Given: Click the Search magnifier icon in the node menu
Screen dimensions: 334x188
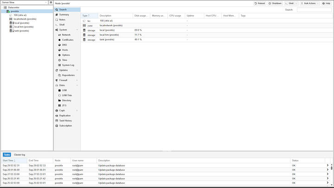Looking at the screenshot, I should point(57,10).
